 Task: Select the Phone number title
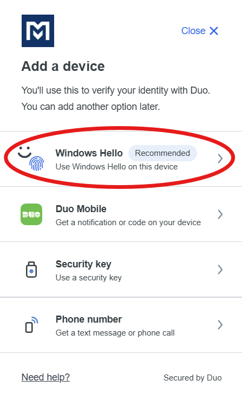(x=89, y=319)
